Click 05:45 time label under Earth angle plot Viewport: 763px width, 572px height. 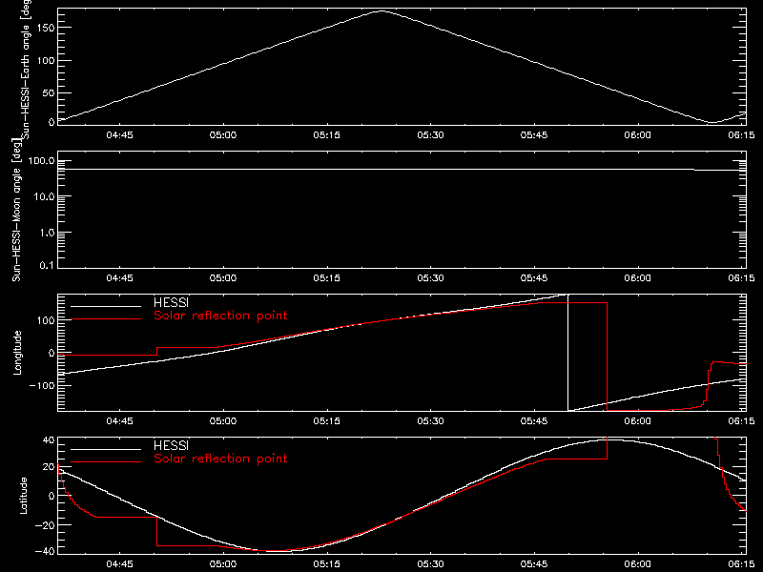(x=534, y=134)
